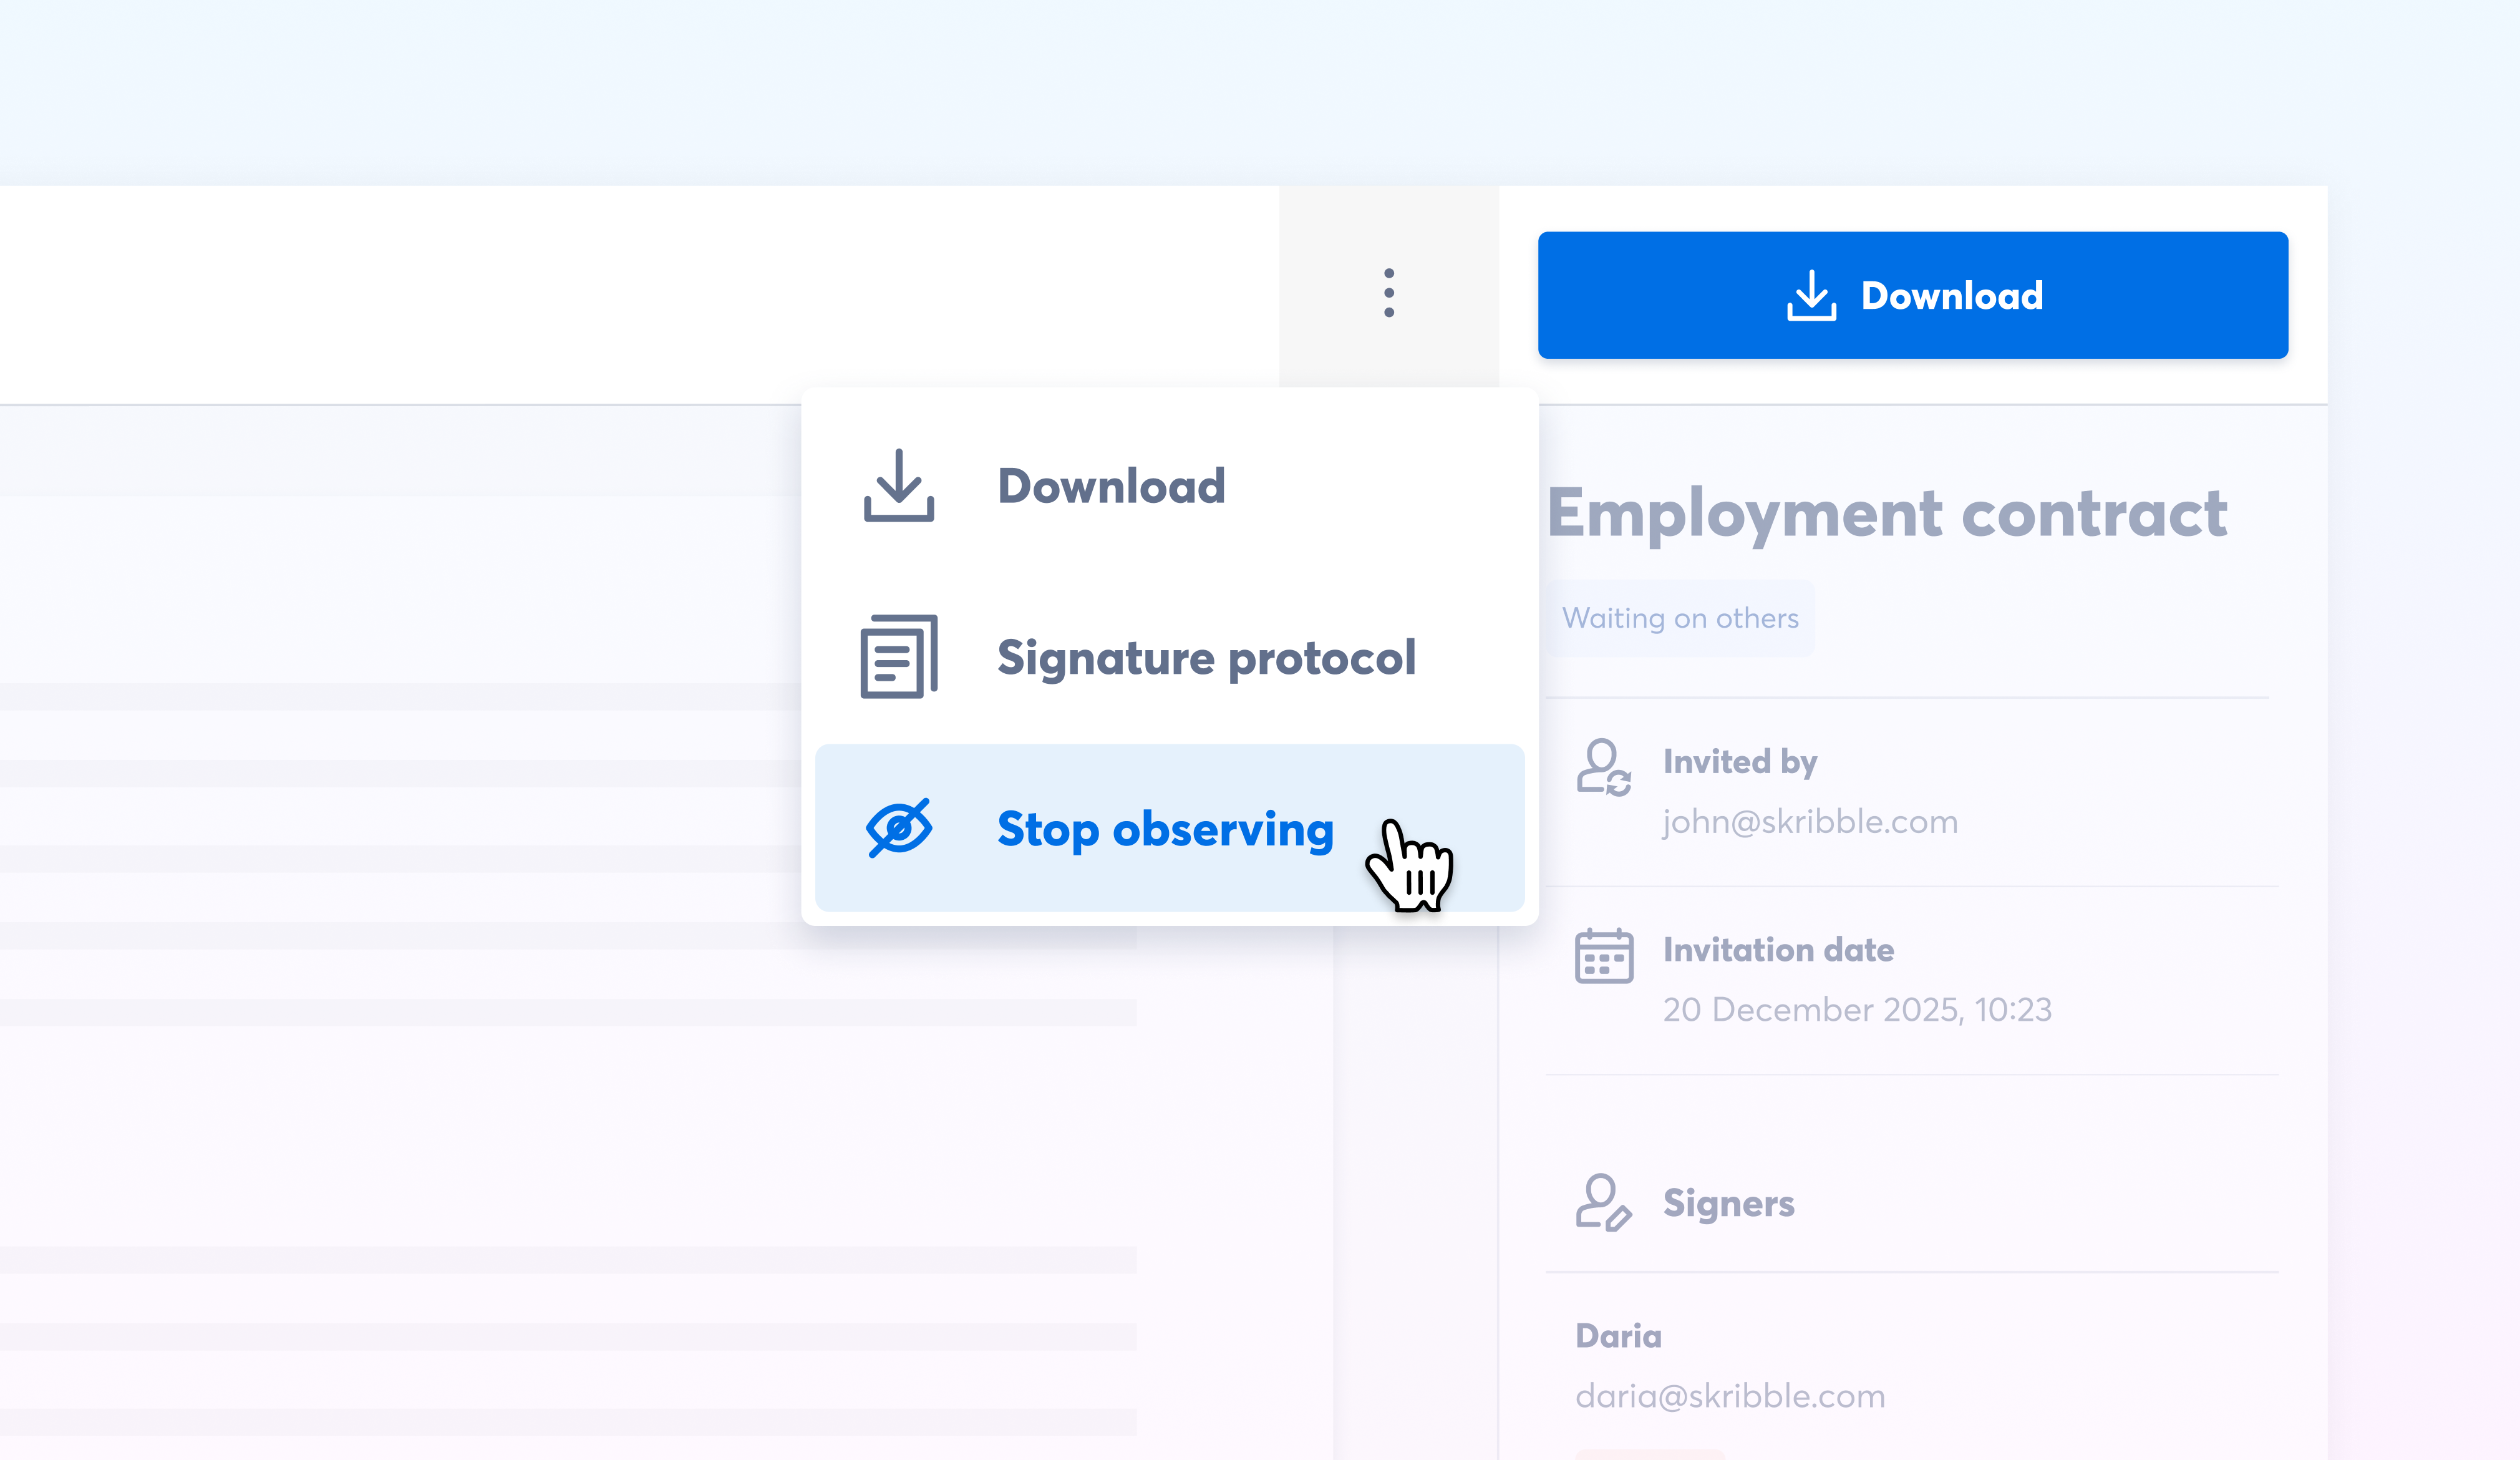This screenshot has width=2520, height=1460.
Task: Click the Invitation date label
Action: point(1778,950)
